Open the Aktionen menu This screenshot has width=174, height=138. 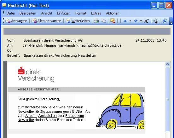pyautogui.click(x=113, y=13)
